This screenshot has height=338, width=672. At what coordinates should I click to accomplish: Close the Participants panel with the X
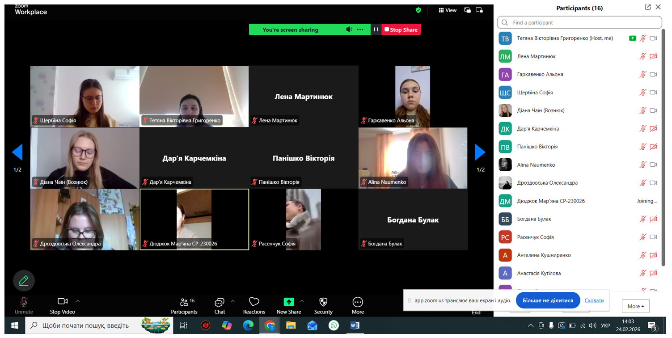[x=658, y=7]
